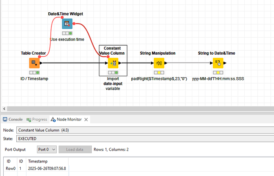Click the ID value cell showing 1
This screenshot has width=274, height=176.
tap(20, 168)
